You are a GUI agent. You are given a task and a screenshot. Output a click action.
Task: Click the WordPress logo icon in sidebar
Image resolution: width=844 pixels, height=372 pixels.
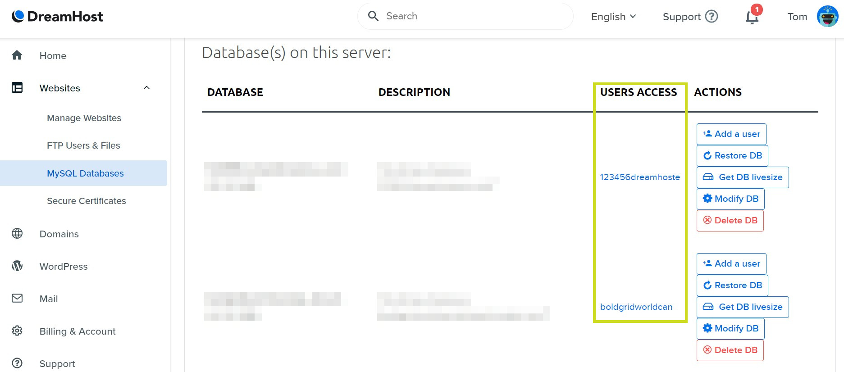17,266
